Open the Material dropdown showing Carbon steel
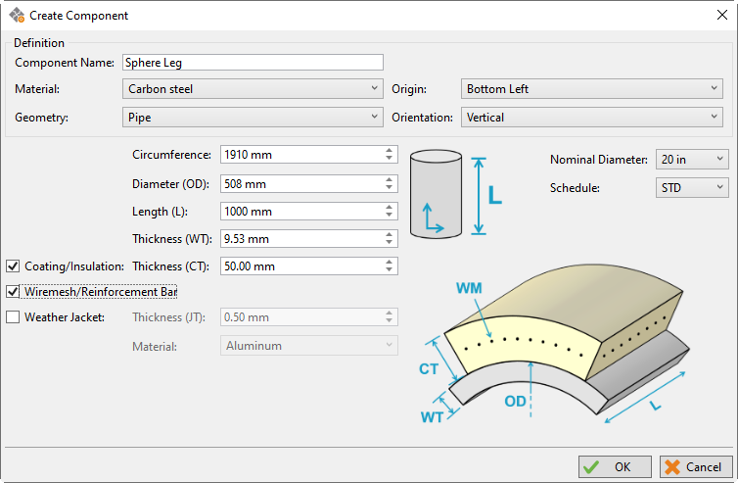Viewport: 738px width, 483px height. pyautogui.click(x=253, y=89)
